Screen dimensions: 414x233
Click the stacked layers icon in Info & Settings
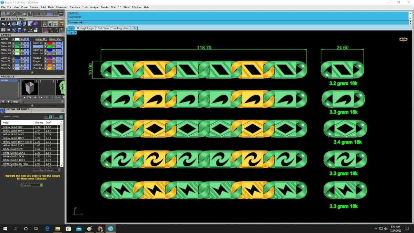coord(14,24)
